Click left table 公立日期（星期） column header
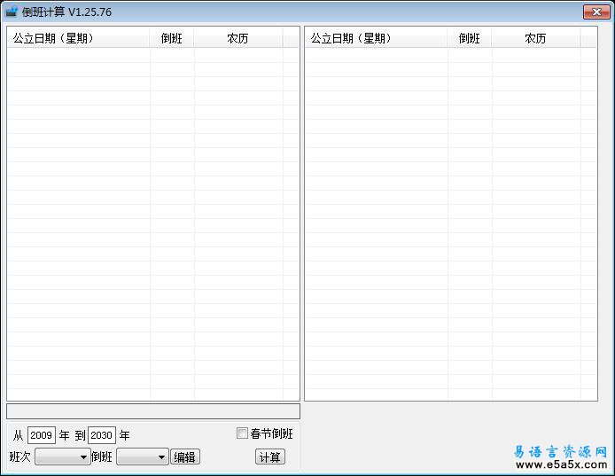Image resolution: width=615 pixels, height=476 pixels. pos(79,38)
